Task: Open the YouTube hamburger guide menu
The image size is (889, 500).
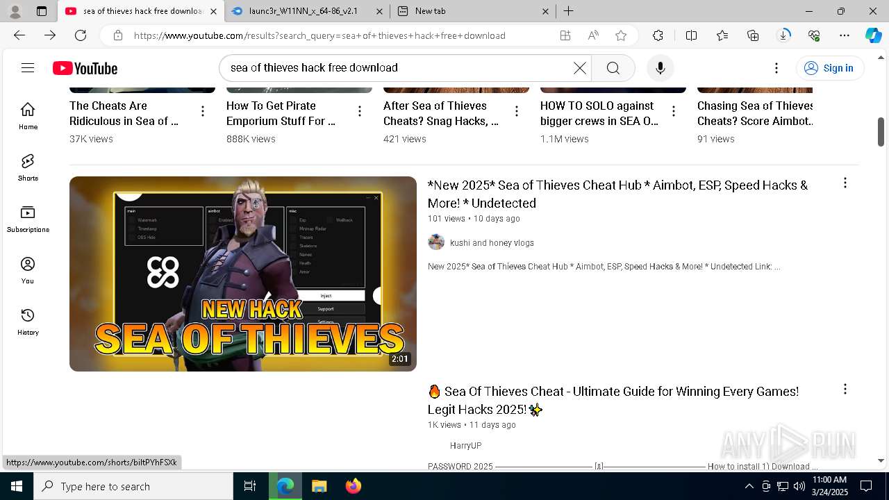Action: (x=28, y=67)
